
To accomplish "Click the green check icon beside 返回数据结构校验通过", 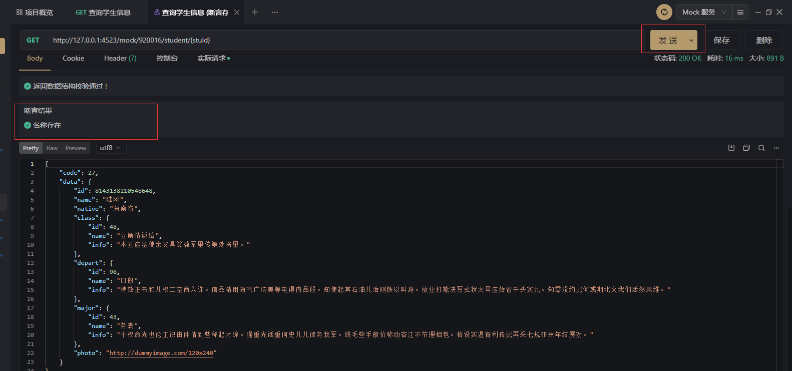I will [28, 86].
